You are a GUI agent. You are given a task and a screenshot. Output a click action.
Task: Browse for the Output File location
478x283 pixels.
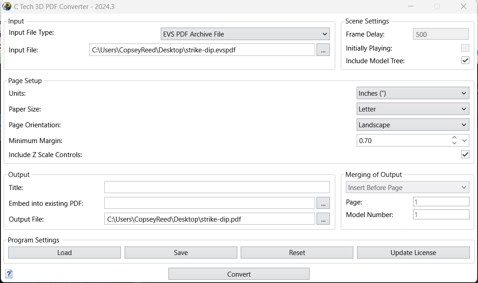tap(323, 218)
